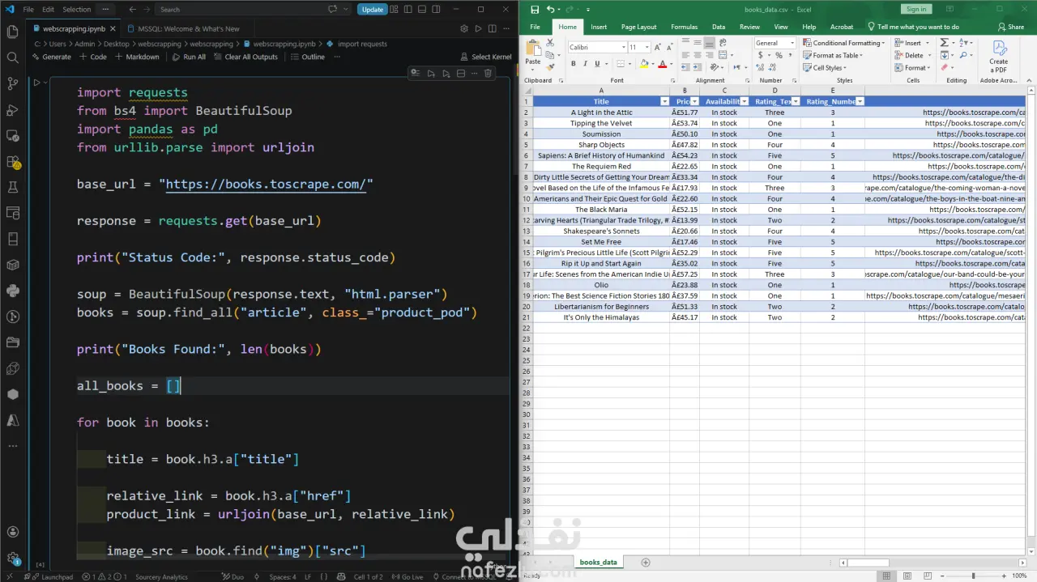Screen dimensions: 1037x582
Task: Click Select Kernel in notebook toolbar
Action: tap(485, 57)
